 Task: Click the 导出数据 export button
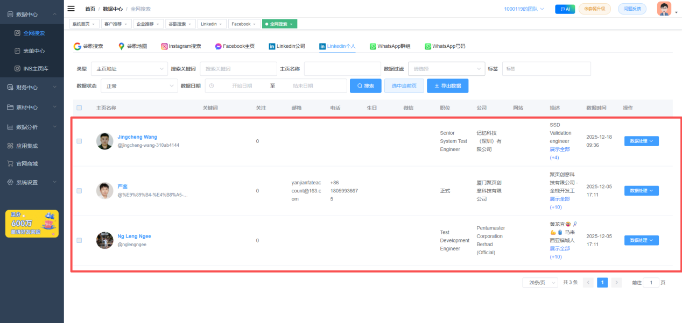point(447,86)
